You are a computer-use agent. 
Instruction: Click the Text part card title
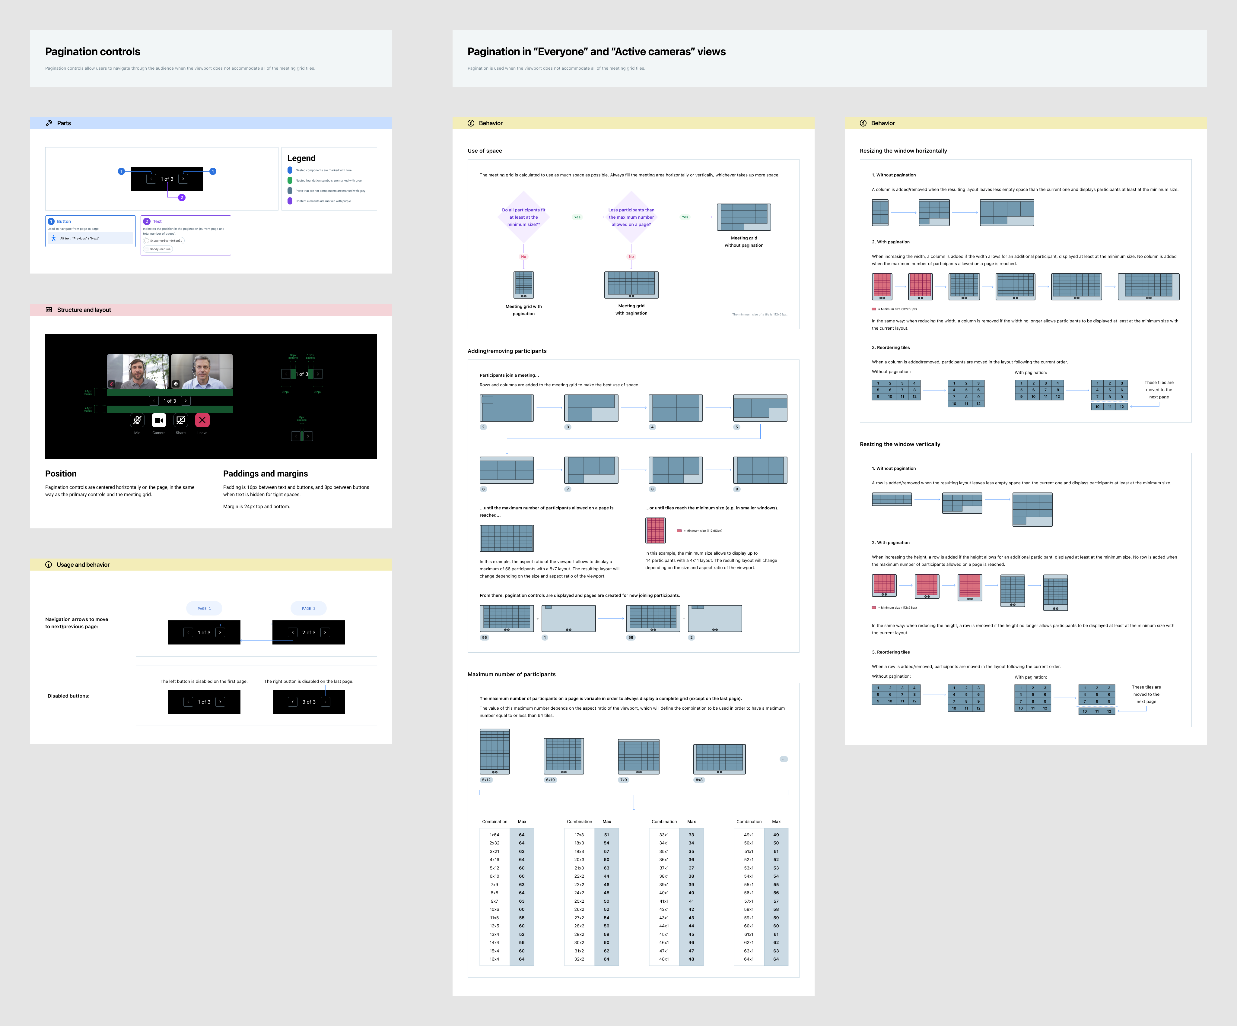tap(157, 221)
